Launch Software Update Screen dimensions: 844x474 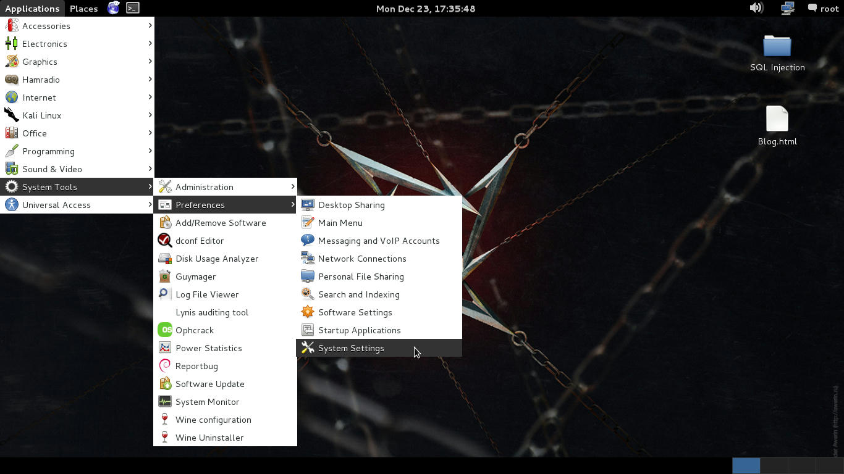coord(225,384)
